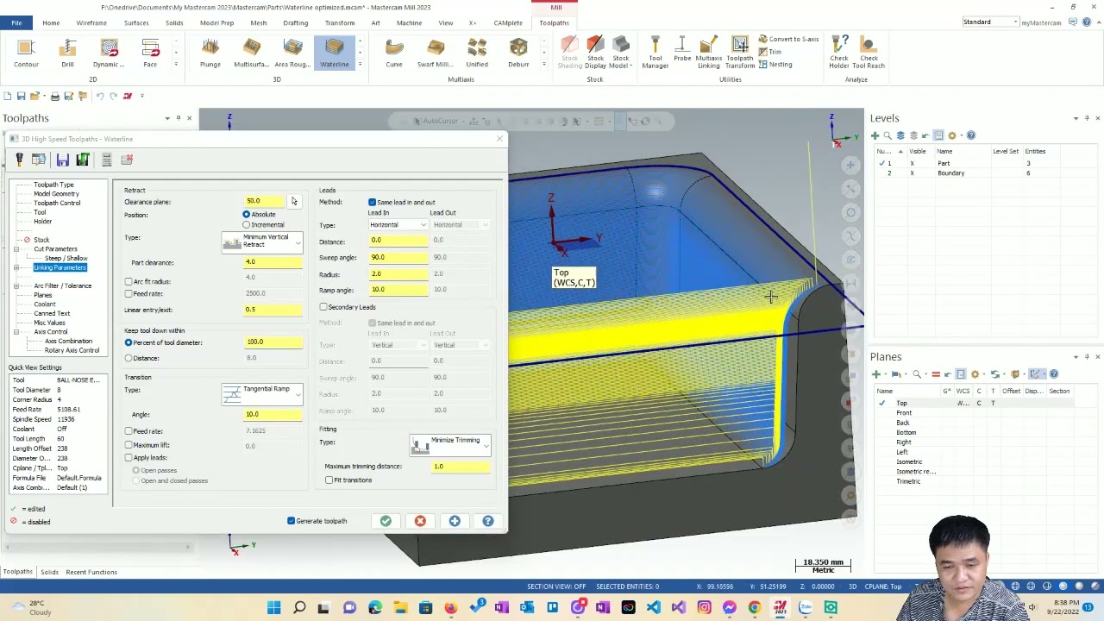This screenshot has width=1104, height=621.
Task: Click Maximum trimming distance field
Action: 461,467
